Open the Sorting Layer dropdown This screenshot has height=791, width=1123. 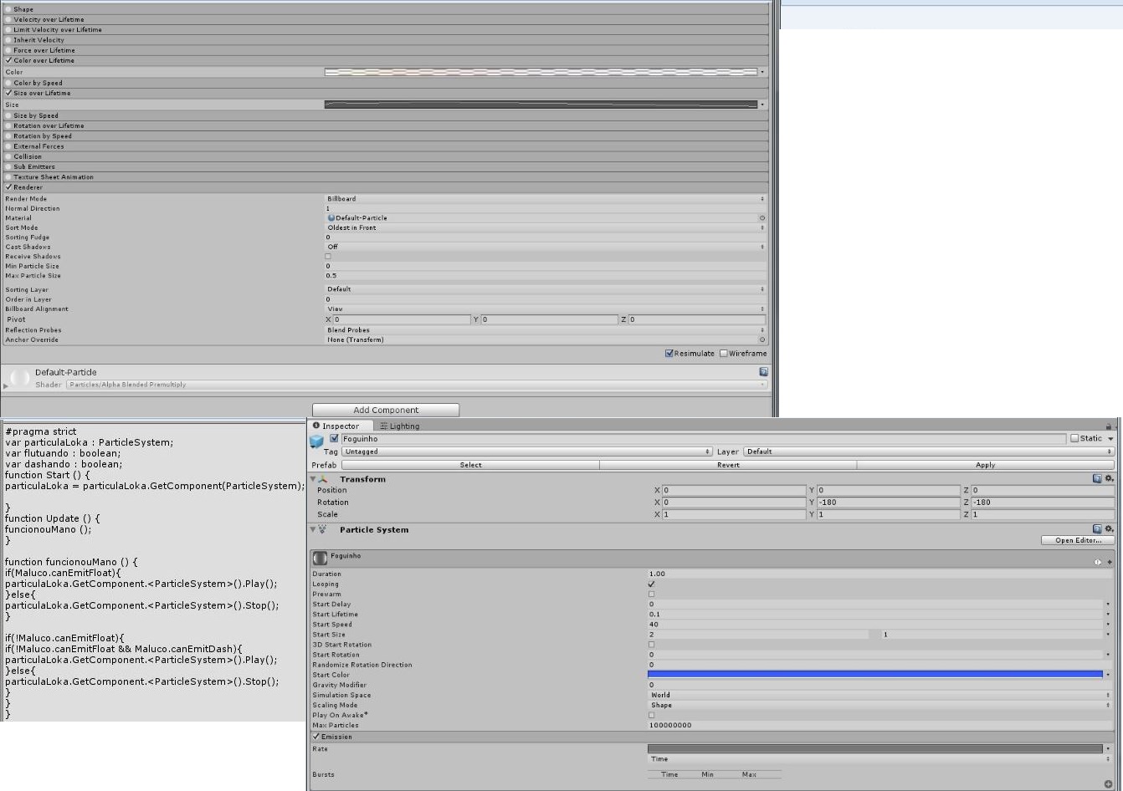[545, 289]
